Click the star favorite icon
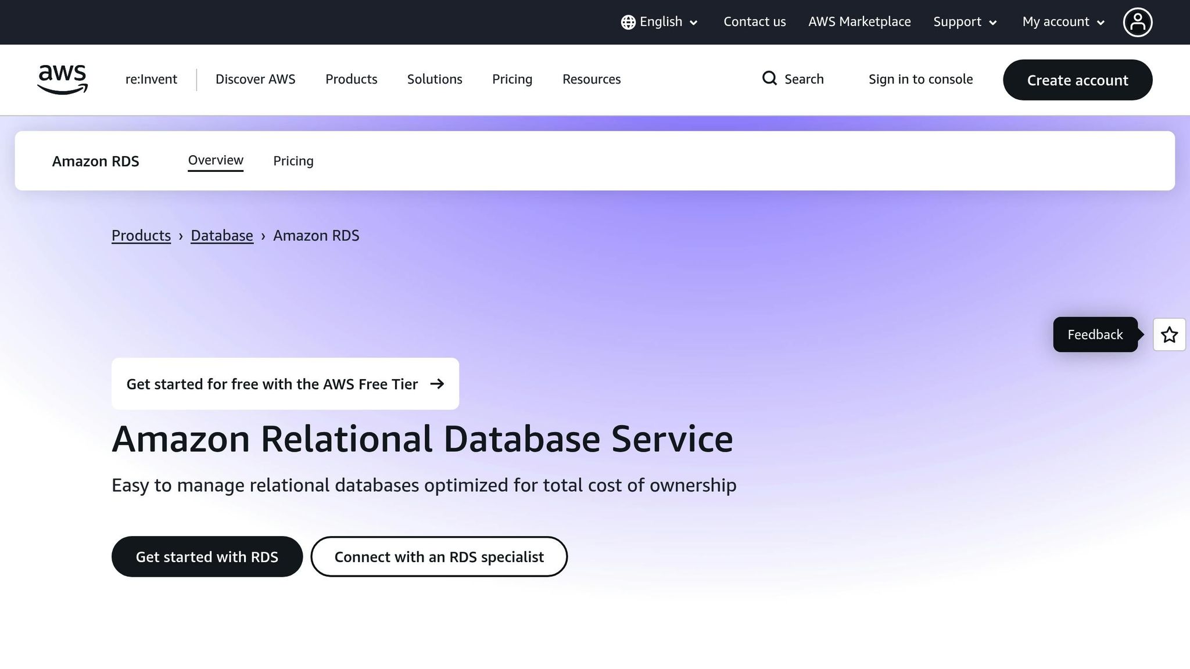Screen dimensions: 1190x669 pyautogui.click(x=1169, y=334)
